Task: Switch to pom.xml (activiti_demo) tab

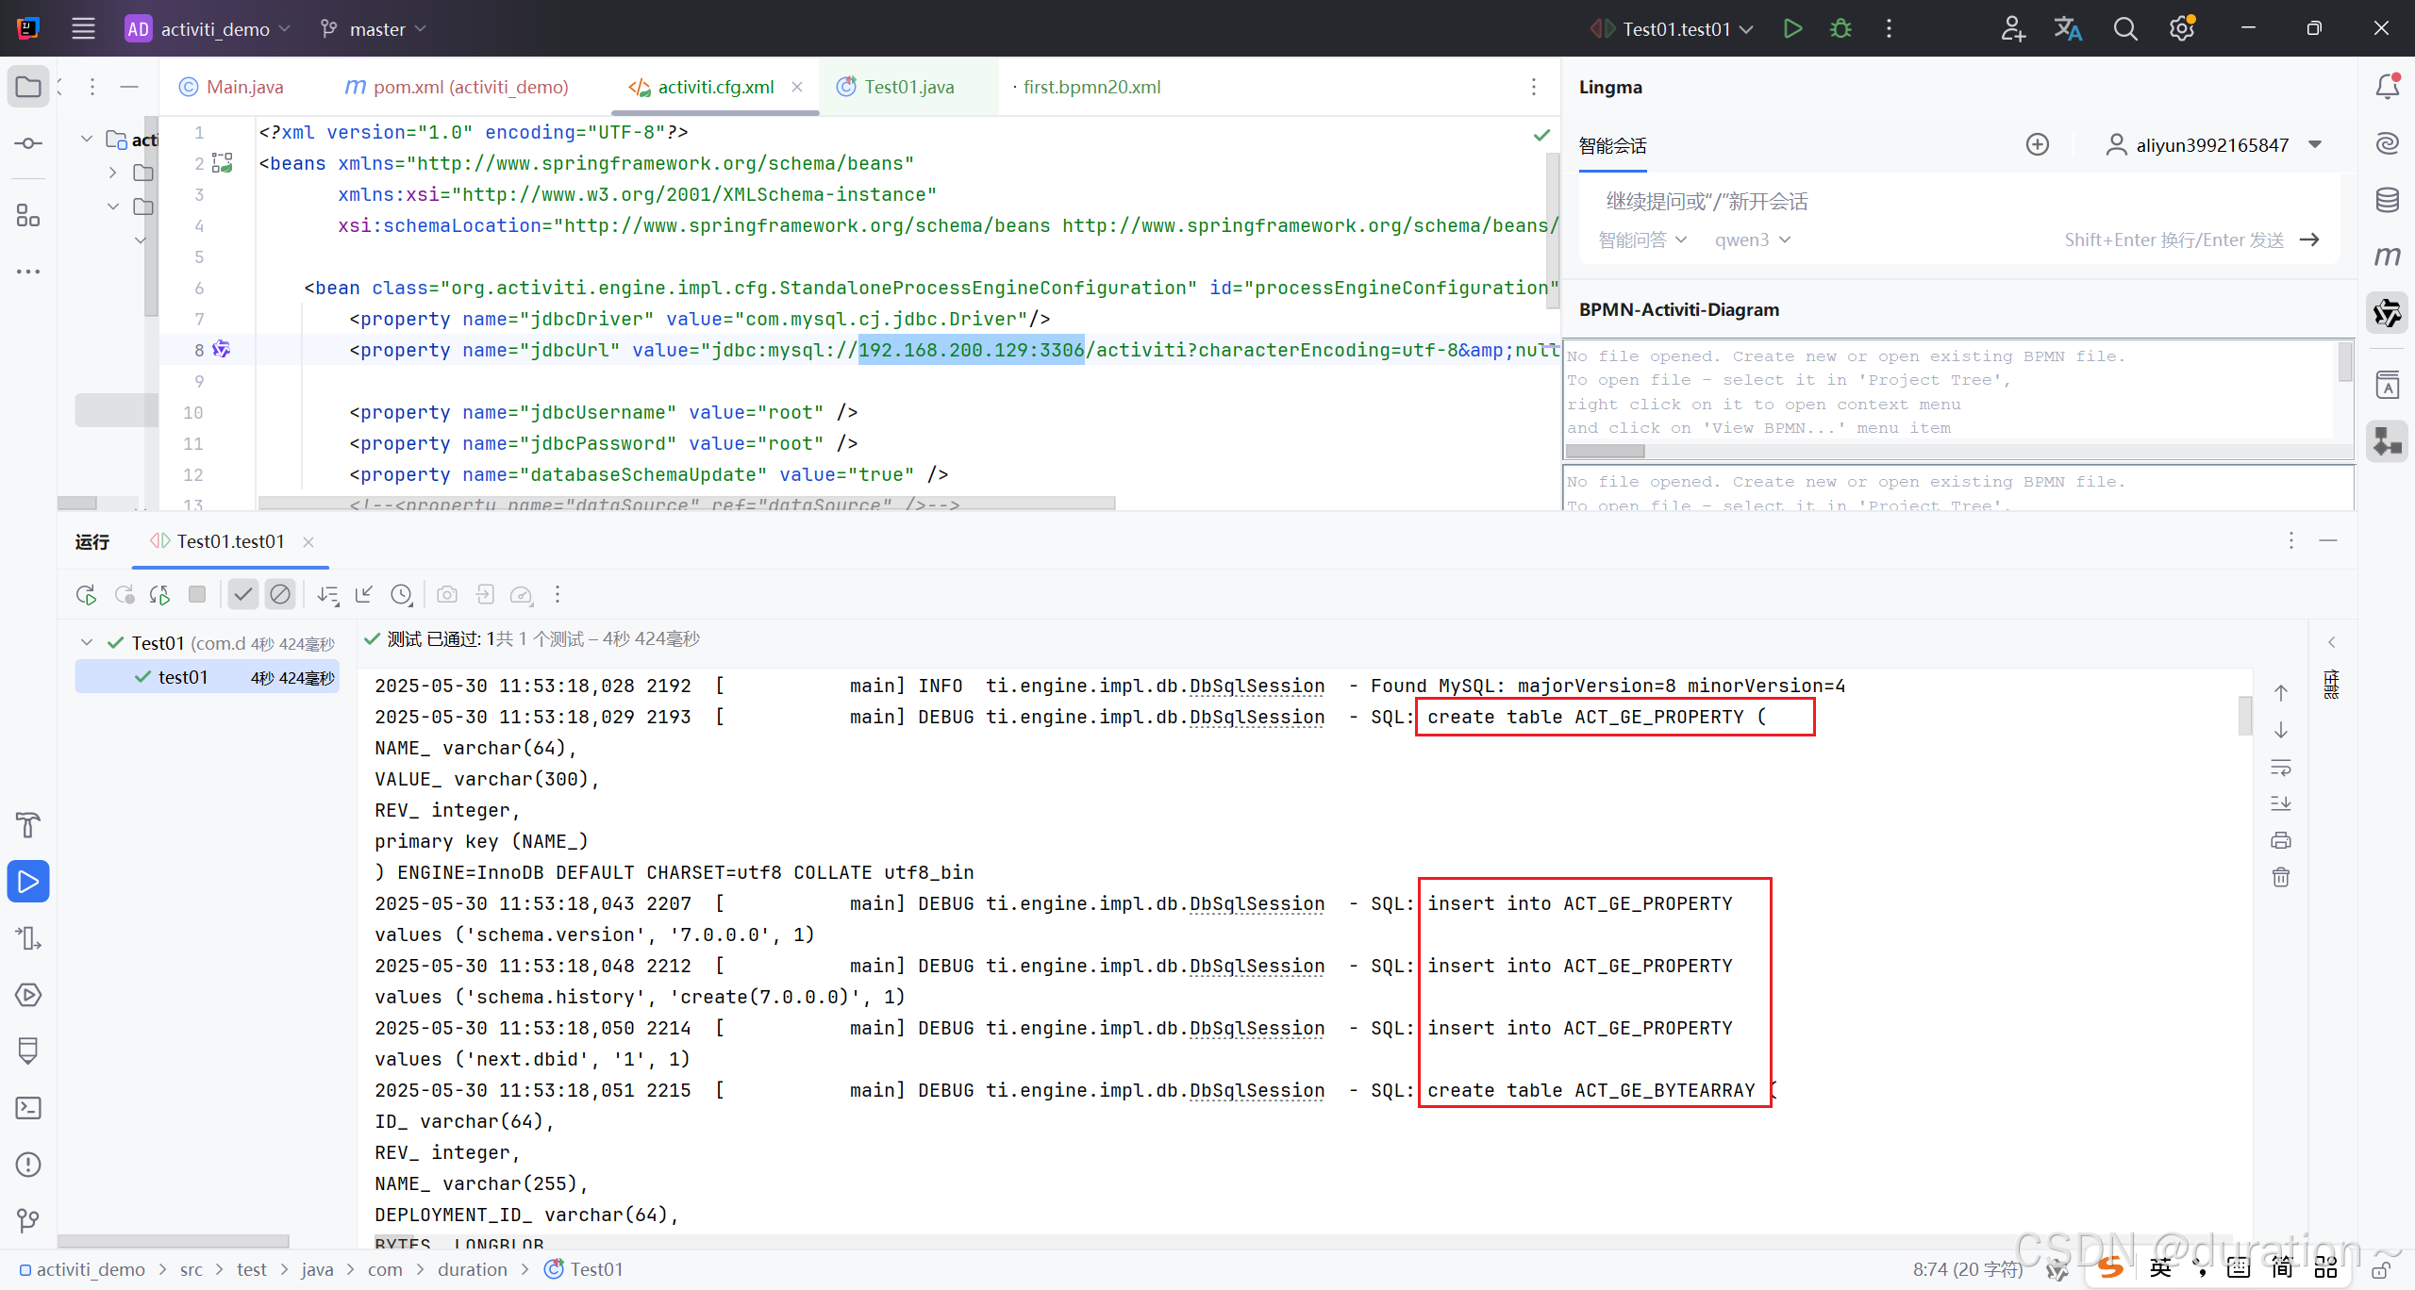Action: tap(470, 87)
